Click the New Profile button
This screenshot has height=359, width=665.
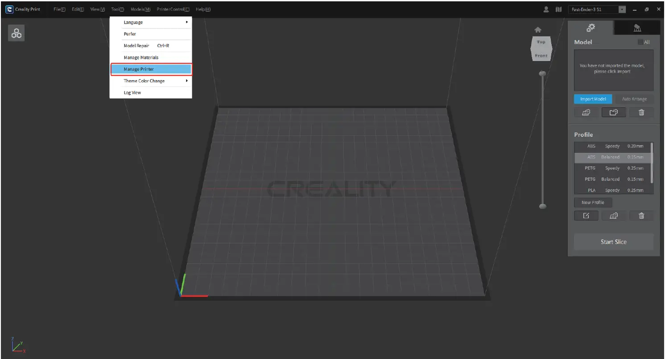pos(593,202)
